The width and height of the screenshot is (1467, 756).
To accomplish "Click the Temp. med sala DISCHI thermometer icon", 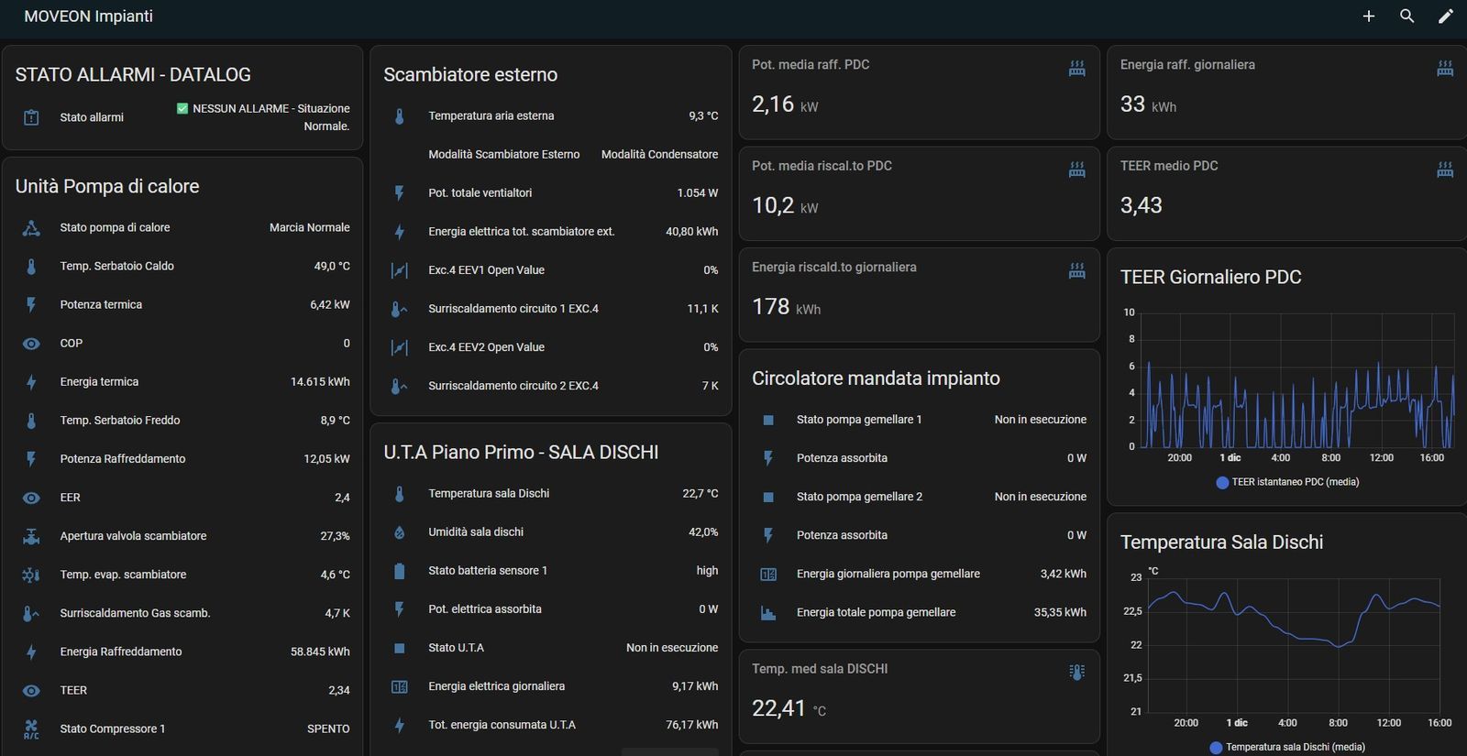I will pyautogui.click(x=1077, y=672).
